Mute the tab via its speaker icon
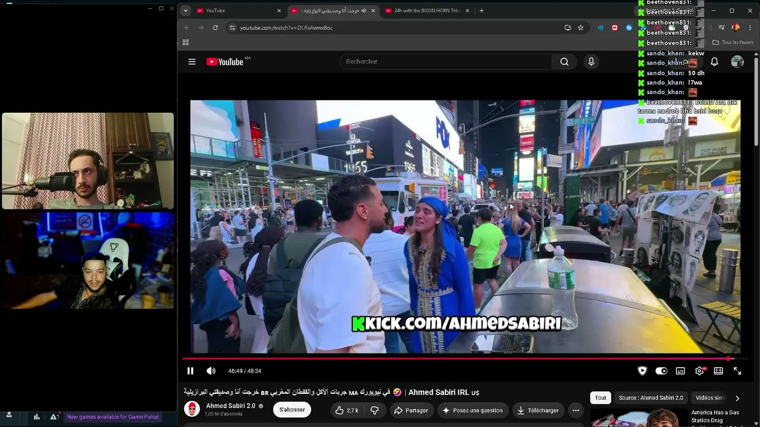760x427 pixels. click(363, 11)
